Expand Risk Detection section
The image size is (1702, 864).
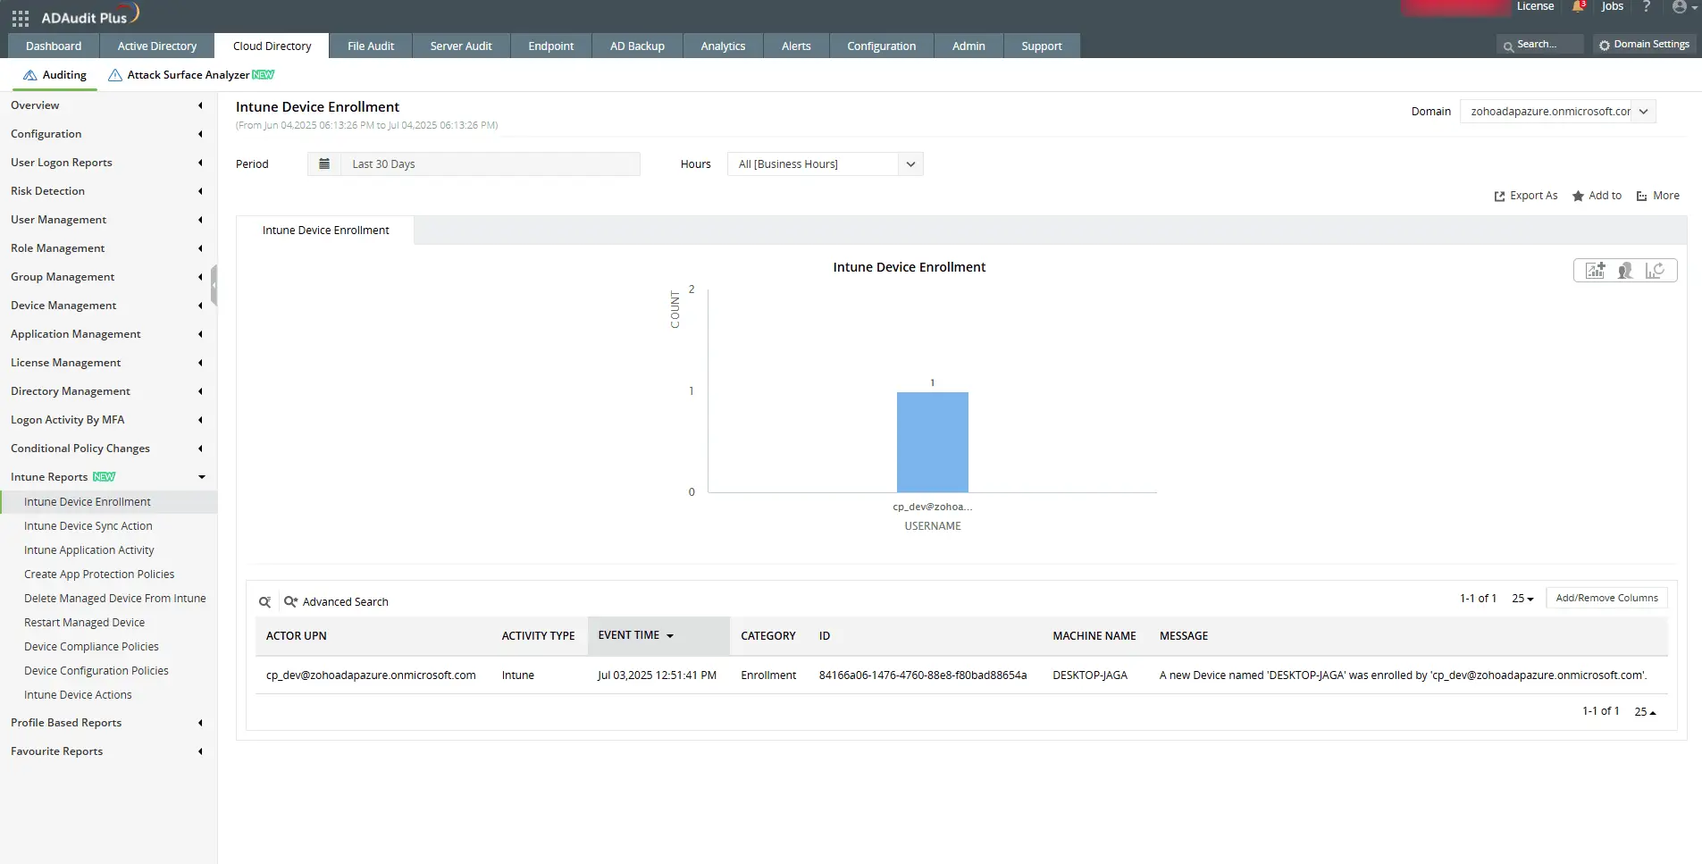pos(107,191)
